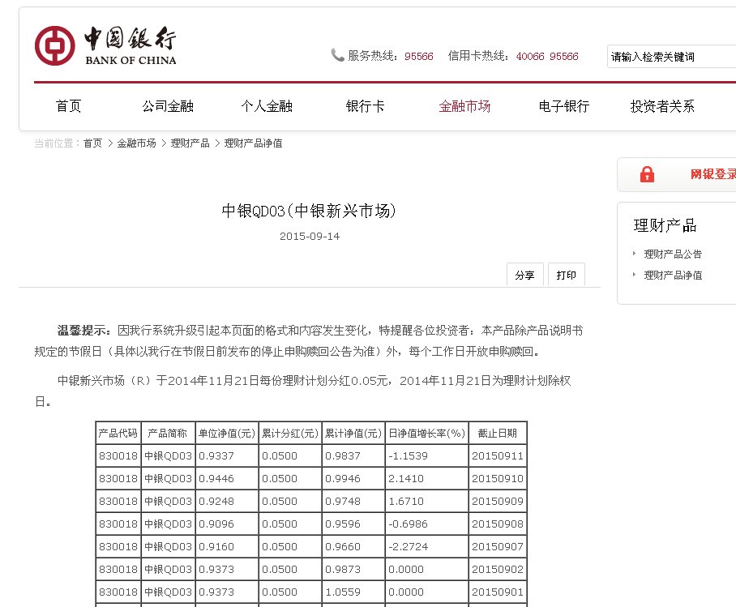The width and height of the screenshot is (736, 607).
Task: Select product code 830018 in the table
Action: pos(118,455)
